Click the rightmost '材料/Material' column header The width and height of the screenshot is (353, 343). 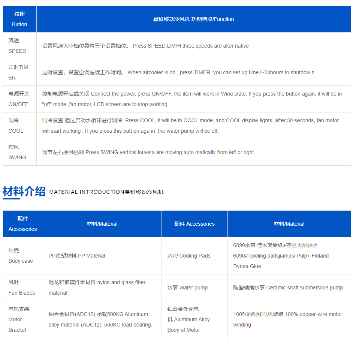(289, 224)
